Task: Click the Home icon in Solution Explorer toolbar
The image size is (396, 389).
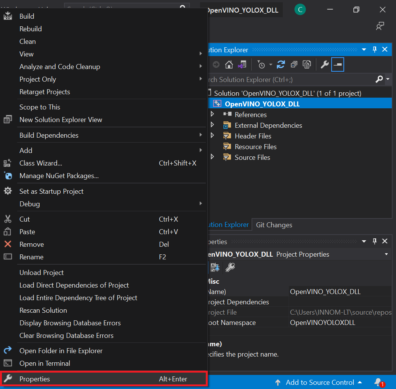Action: pos(229,64)
